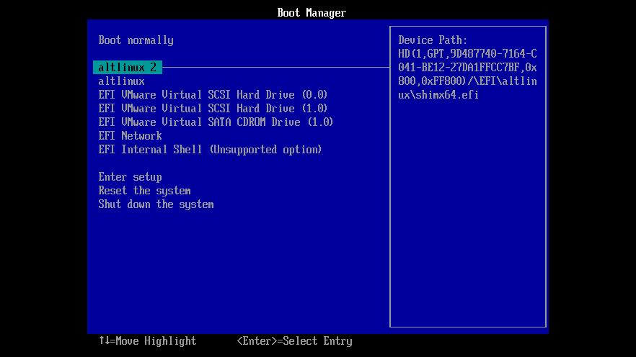Select EFI VMware Virtual SATA CDROM Drive
Image resolution: width=636 pixels, height=357 pixels.
(216, 122)
